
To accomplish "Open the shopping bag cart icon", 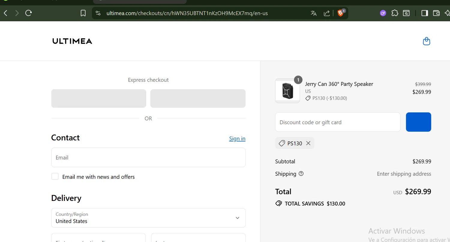I will 426,41.
